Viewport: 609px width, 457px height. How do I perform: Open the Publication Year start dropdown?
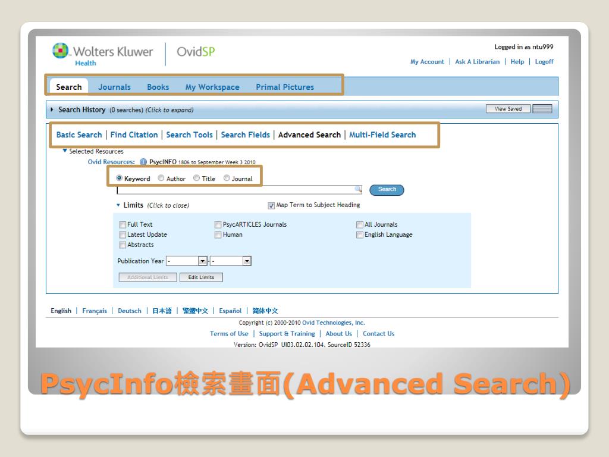pyautogui.click(x=202, y=261)
